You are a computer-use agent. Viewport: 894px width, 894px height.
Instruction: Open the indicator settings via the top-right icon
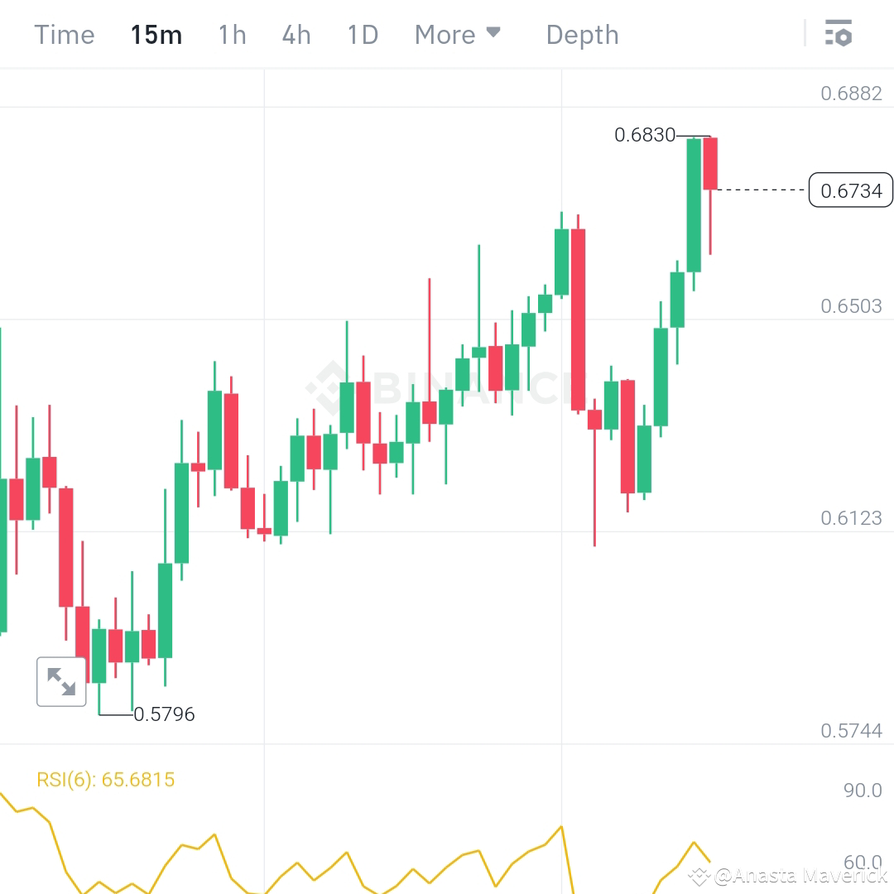click(839, 34)
